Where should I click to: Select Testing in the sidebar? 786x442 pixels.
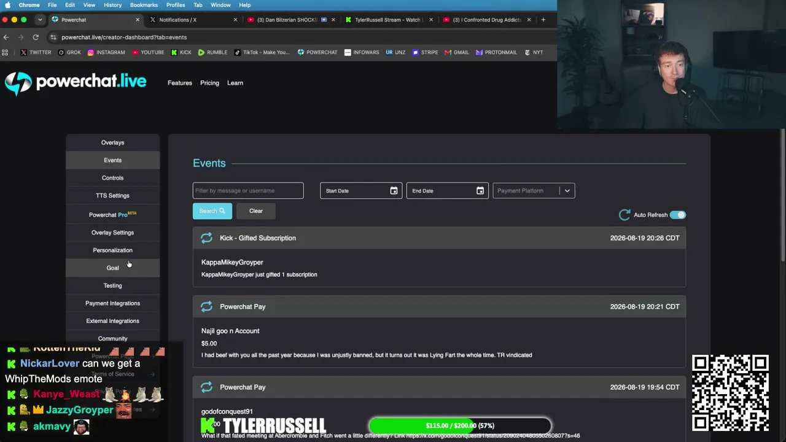coord(112,285)
